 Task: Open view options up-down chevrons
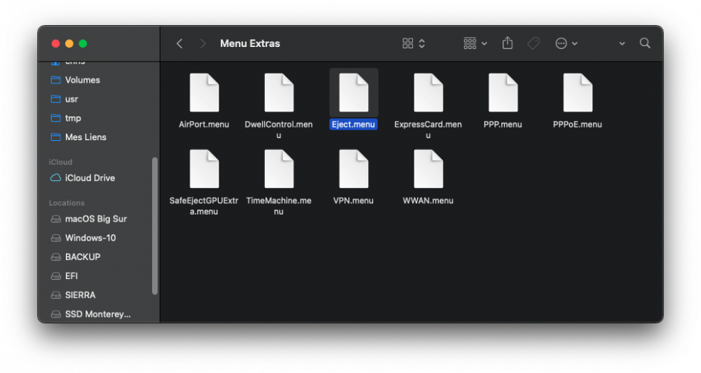point(421,43)
